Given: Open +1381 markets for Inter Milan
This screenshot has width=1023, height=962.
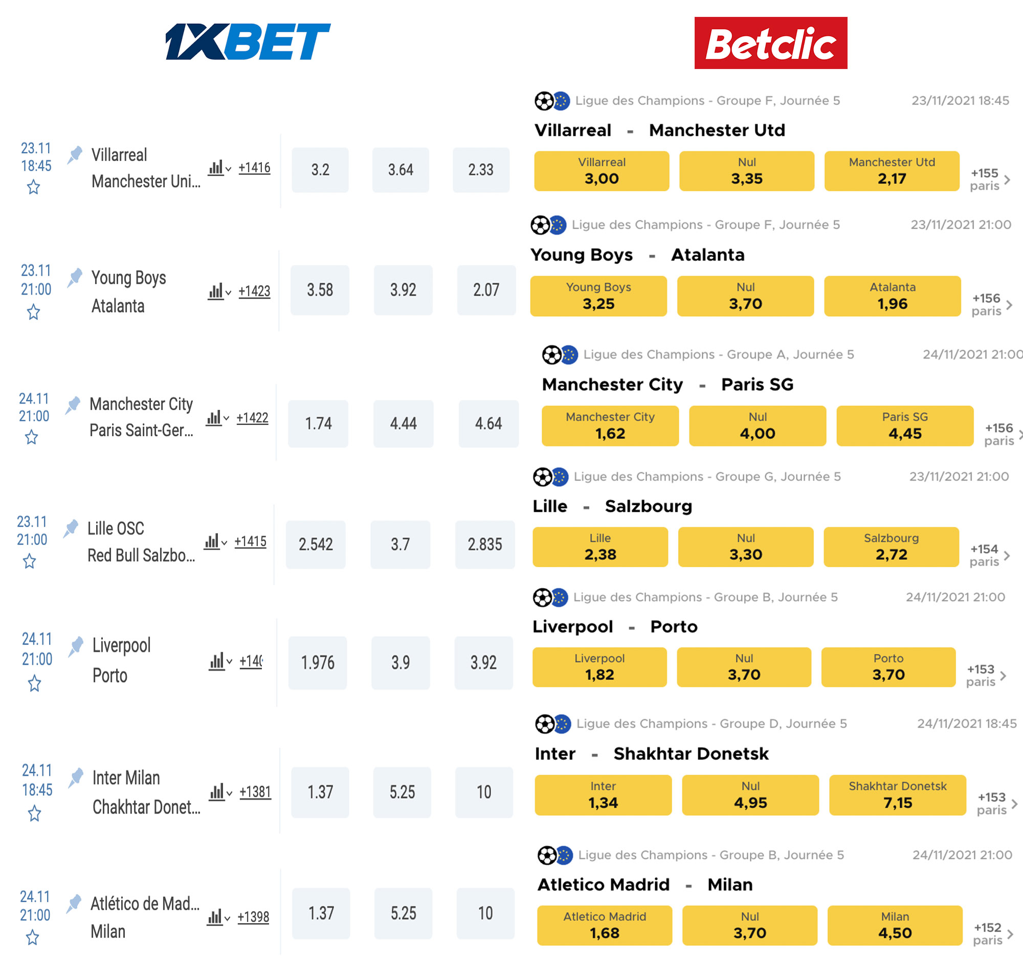Looking at the screenshot, I should (x=255, y=792).
